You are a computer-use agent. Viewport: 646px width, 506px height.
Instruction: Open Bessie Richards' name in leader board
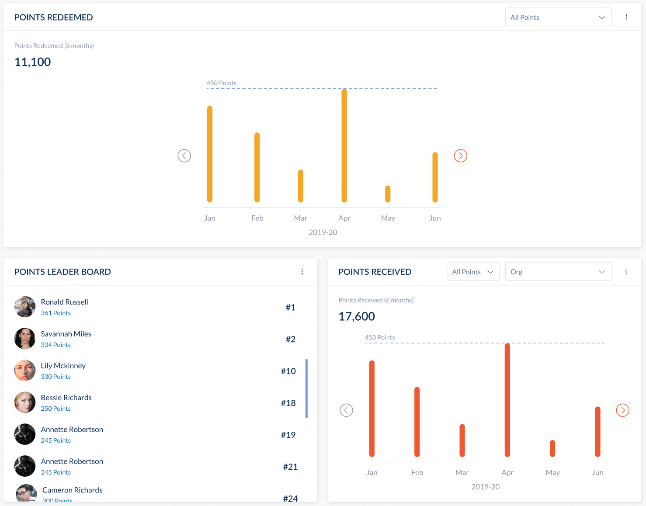[x=66, y=398]
